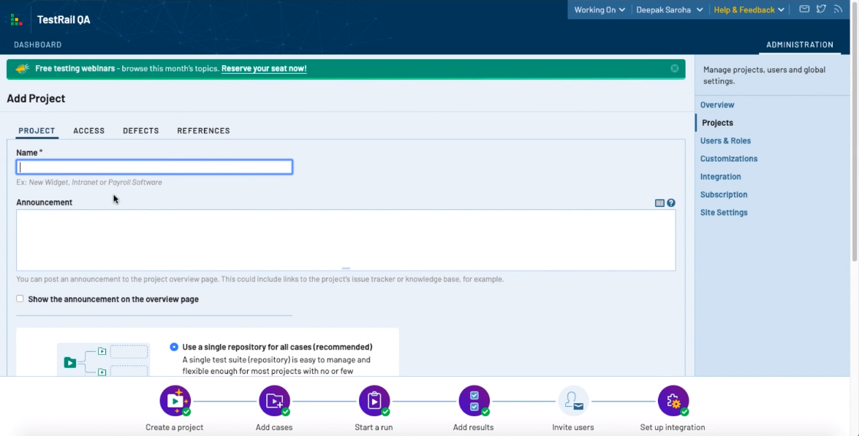Switch to the Access tab
The width and height of the screenshot is (859, 436).
click(x=88, y=131)
